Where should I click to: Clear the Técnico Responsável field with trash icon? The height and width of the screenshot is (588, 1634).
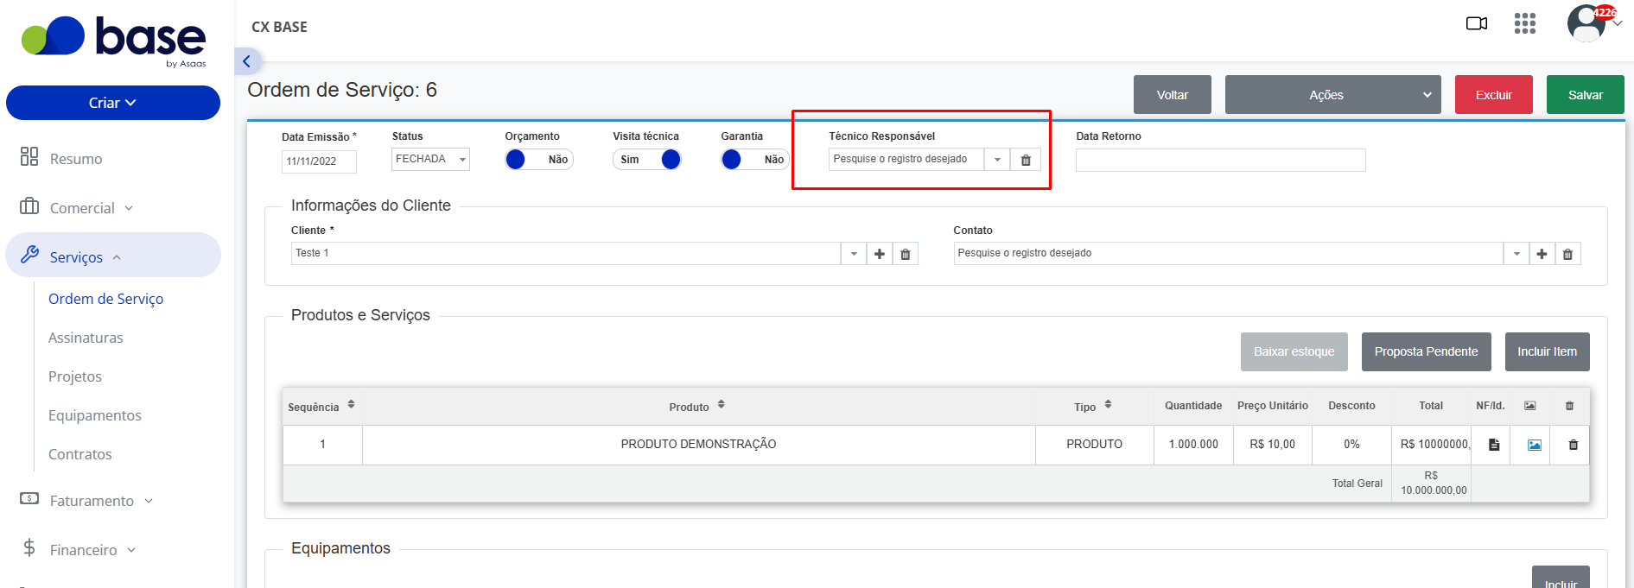[1026, 160]
